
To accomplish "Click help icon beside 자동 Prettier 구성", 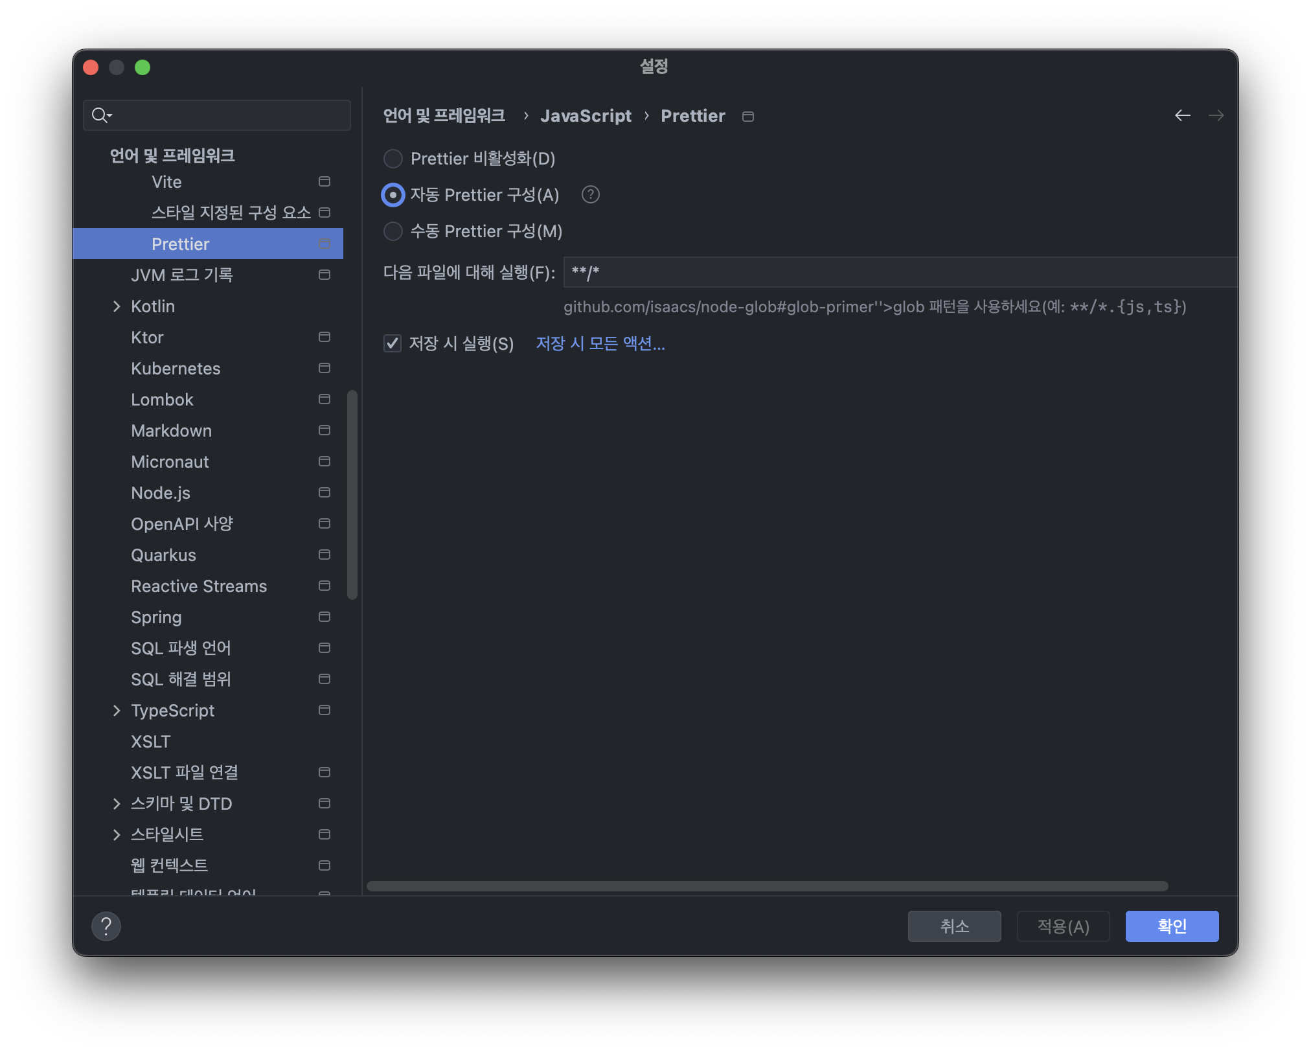I will click(x=590, y=194).
